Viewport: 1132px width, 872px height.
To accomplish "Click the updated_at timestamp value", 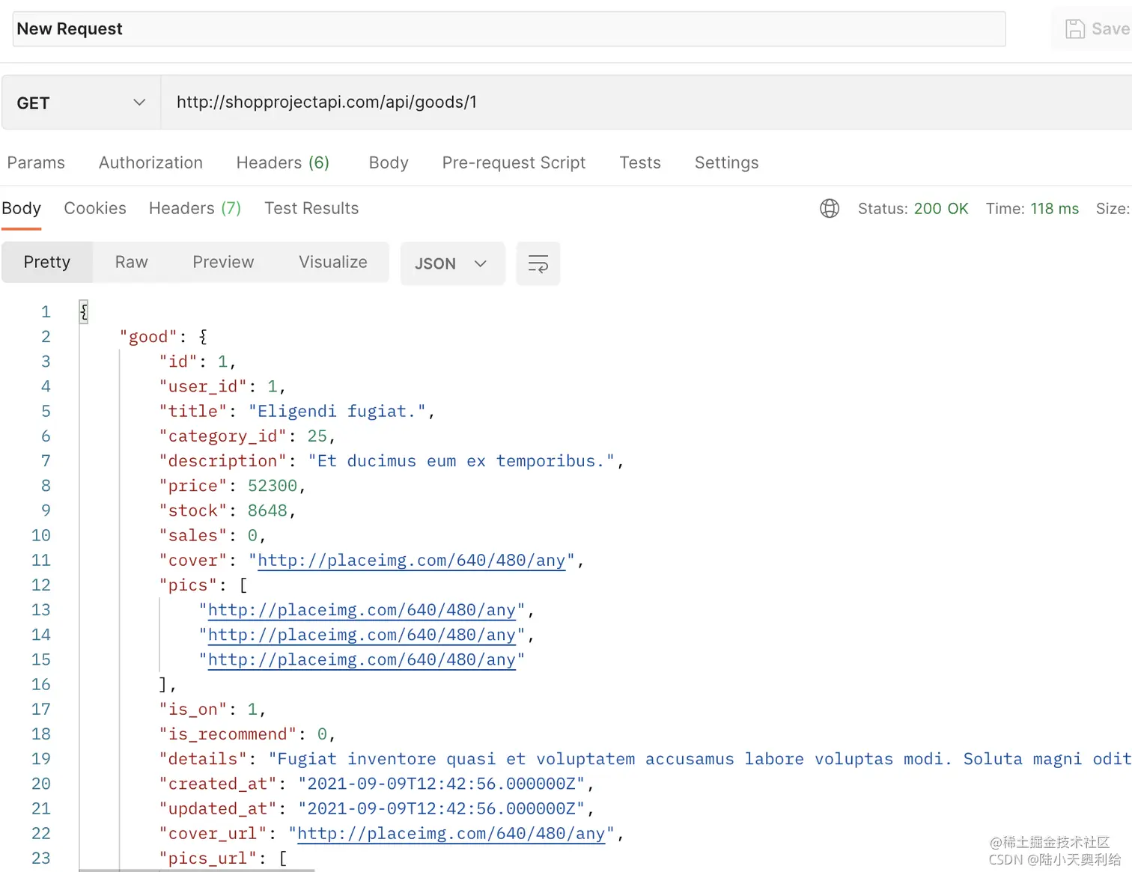I will (441, 808).
